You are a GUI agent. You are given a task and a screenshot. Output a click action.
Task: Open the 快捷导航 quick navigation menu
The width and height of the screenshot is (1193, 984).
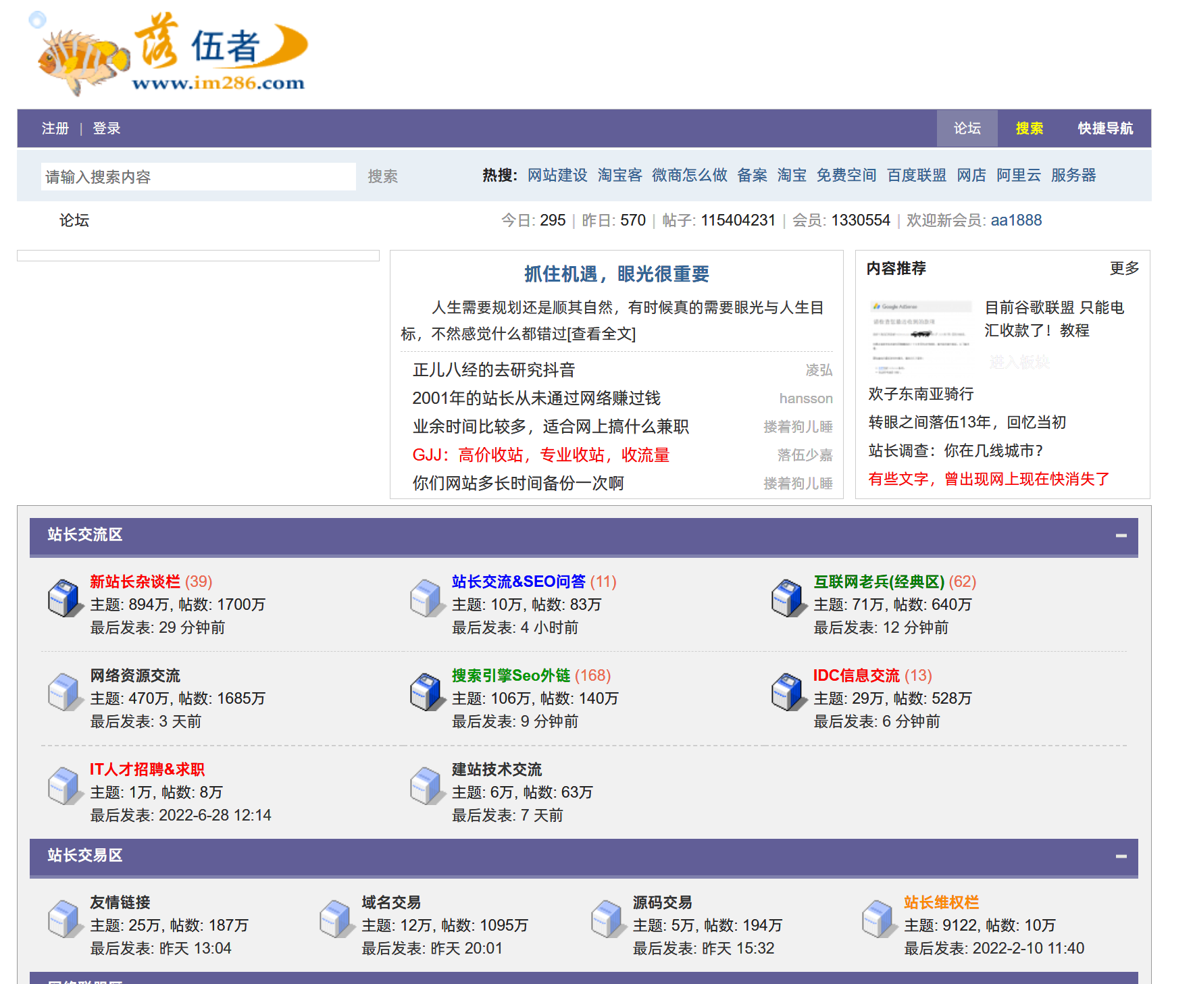tap(1105, 128)
